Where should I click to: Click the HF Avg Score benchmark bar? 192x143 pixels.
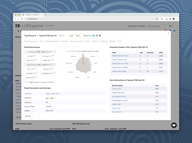point(40,52)
